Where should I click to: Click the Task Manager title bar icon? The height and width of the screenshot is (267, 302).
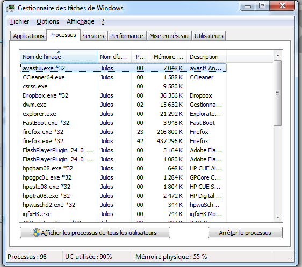(x=11, y=8)
